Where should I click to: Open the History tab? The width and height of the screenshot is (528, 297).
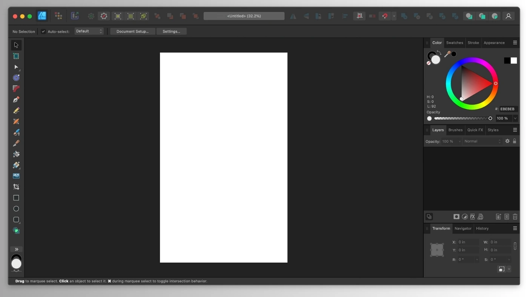pos(482,228)
